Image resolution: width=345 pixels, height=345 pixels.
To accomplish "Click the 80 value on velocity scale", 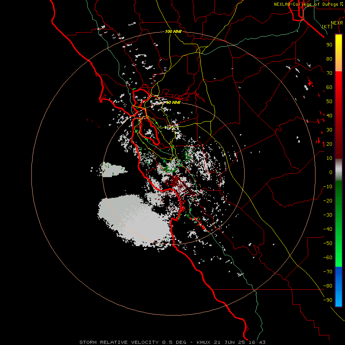I will (x=329, y=59).
